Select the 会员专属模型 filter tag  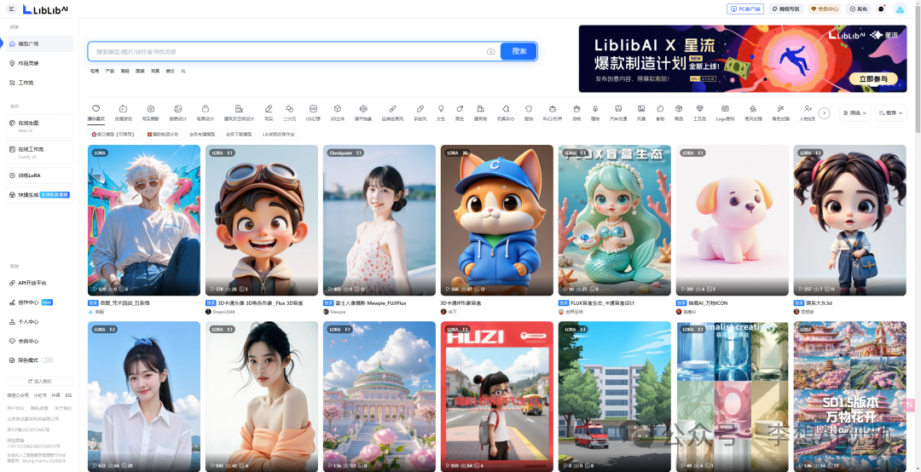(203, 135)
